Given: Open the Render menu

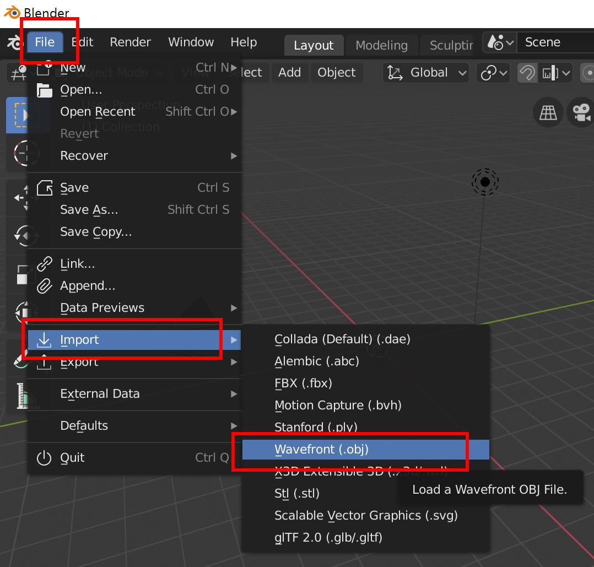Looking at the screenshot, I should [130, 42].
